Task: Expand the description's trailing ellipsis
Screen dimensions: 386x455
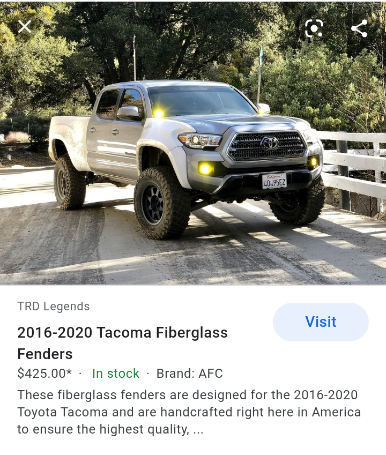Action: click(x=198, y=430)
